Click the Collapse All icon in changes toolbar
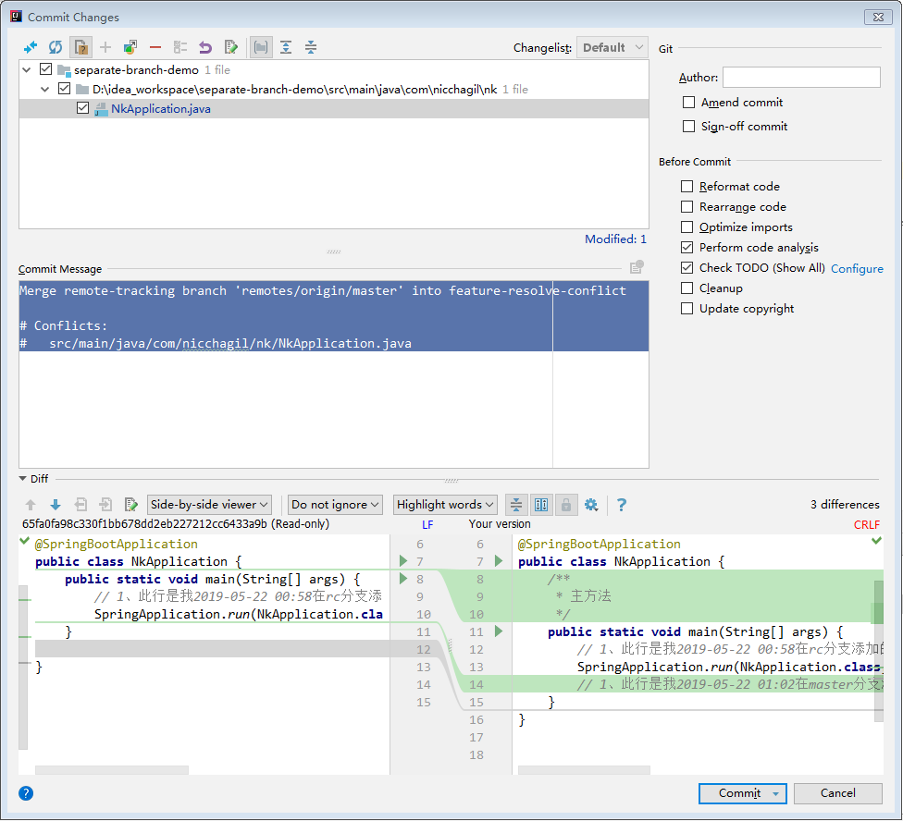 pyautogui.click(x=311, y=47)
